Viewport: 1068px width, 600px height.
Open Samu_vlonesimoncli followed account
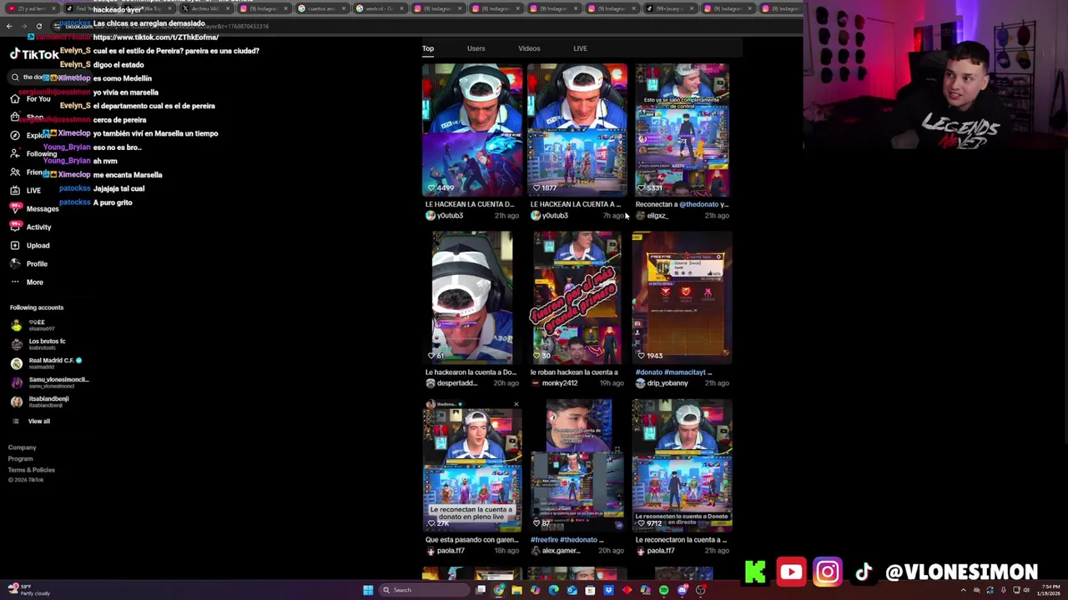pos(50,382)
